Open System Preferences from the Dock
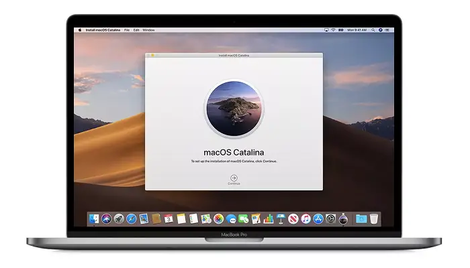This screenshot has width=470, height=268. 330,218
